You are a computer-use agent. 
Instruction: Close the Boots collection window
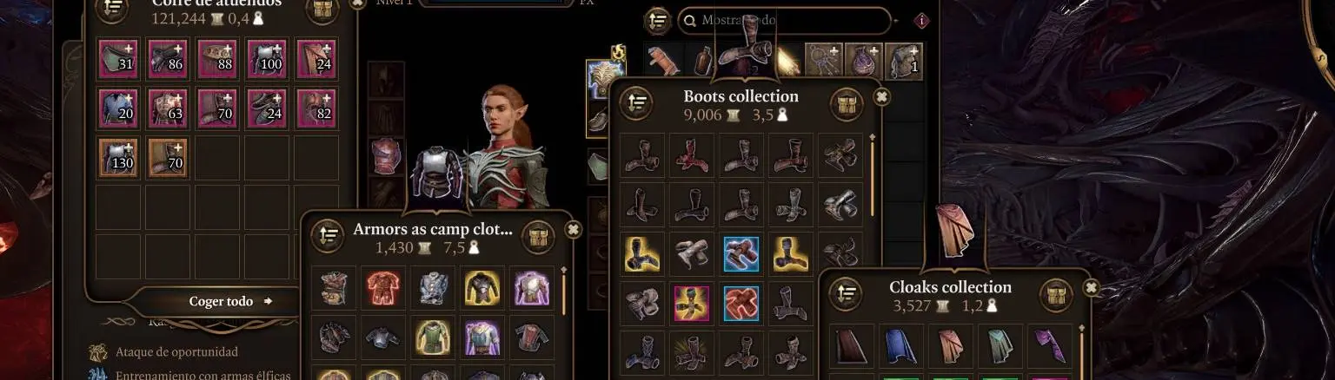click(x=881, y=97)
